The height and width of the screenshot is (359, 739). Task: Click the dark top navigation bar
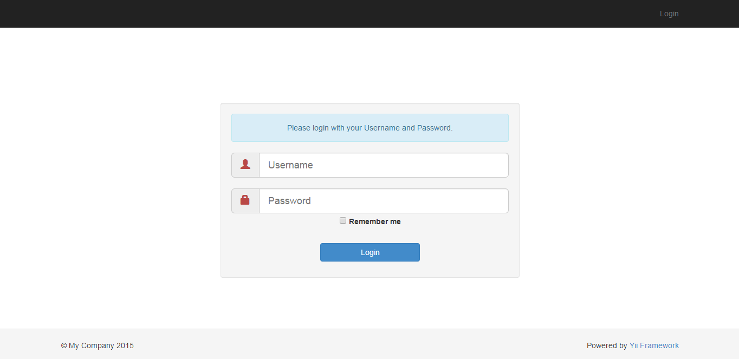325,14
